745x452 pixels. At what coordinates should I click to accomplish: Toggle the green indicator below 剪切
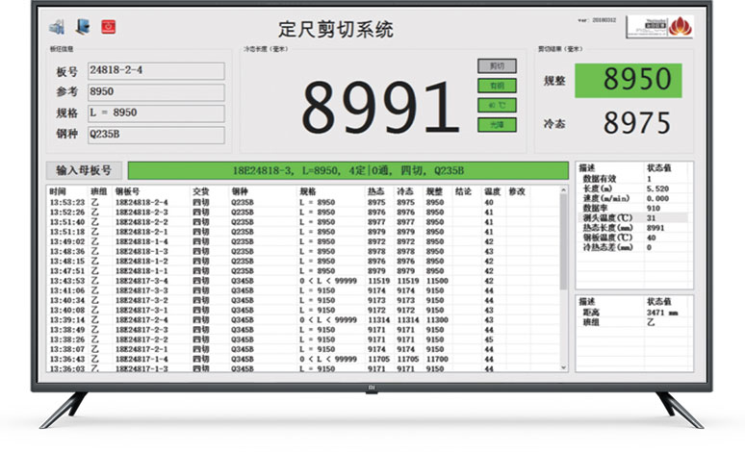click(x=497, y=86)
